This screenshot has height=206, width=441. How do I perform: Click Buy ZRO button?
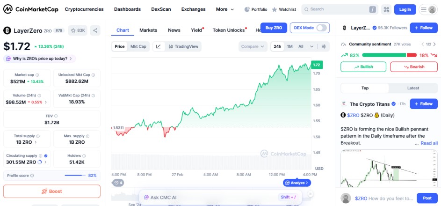click(x=274, y=28)
